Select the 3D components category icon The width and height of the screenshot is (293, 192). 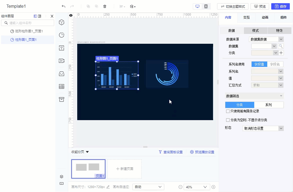coord(62,22)
